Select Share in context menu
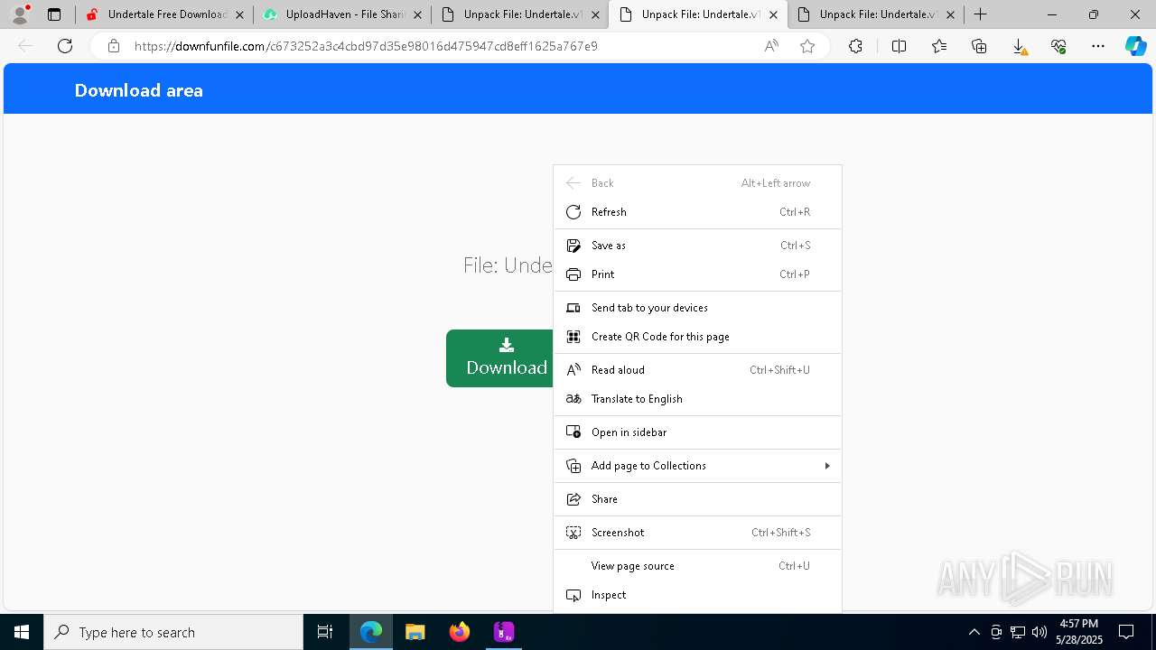1156x650 pixels. (x=697, y=499)
